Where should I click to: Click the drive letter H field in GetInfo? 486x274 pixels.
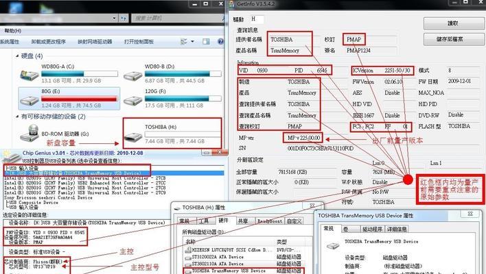tap(257, 19)
